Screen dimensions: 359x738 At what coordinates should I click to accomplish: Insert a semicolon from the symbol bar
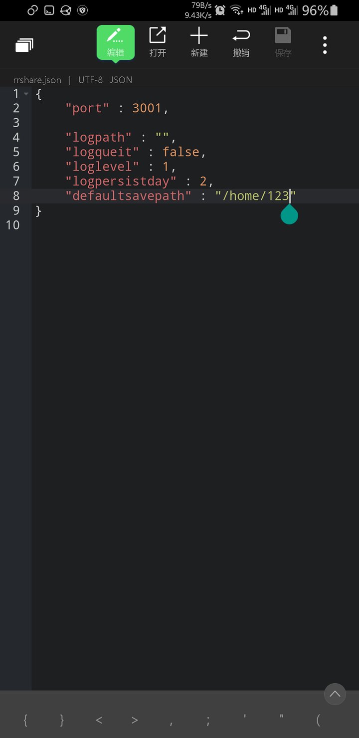208,720
